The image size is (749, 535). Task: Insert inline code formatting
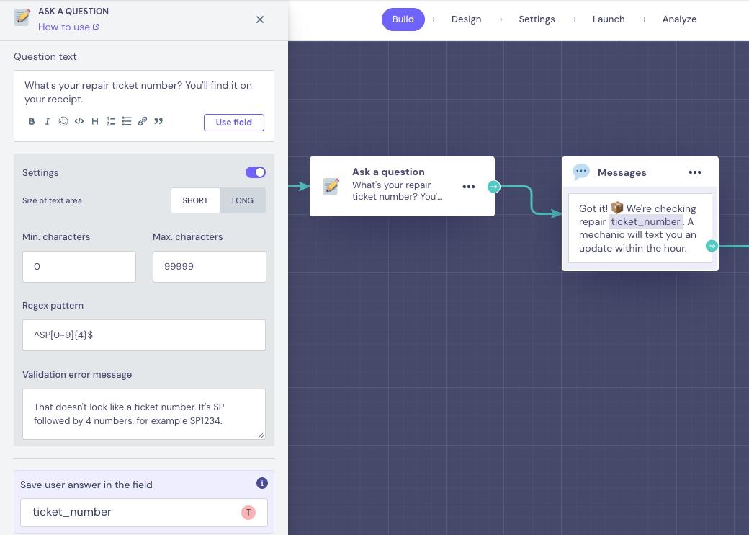[79, 121]
